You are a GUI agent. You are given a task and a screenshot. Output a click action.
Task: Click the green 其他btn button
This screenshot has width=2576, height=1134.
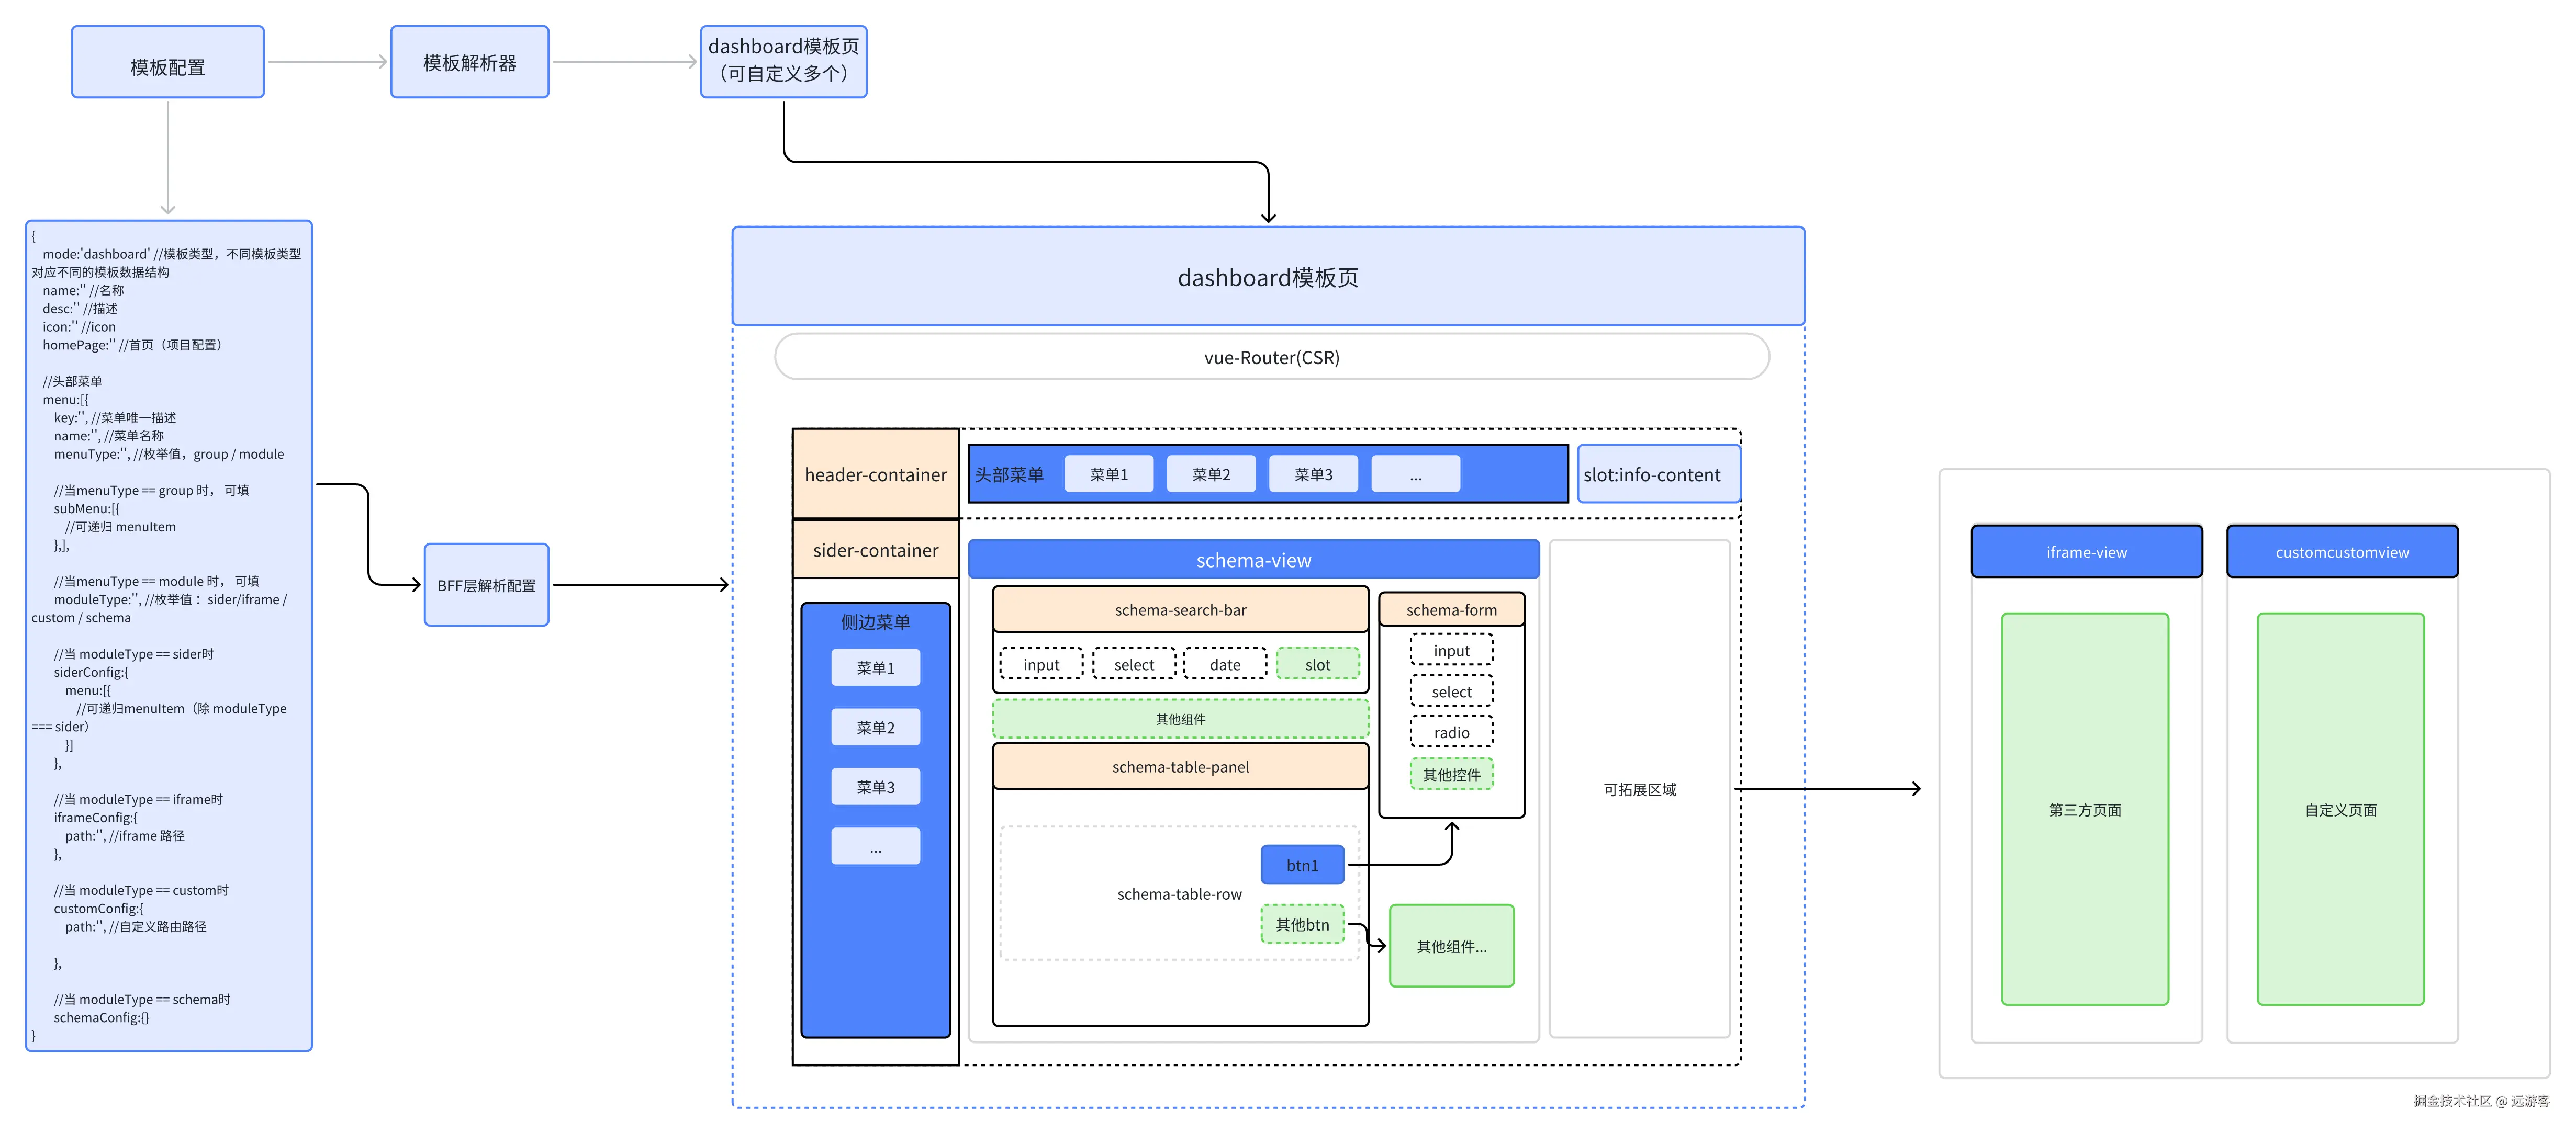click(x=1301, y=925)
